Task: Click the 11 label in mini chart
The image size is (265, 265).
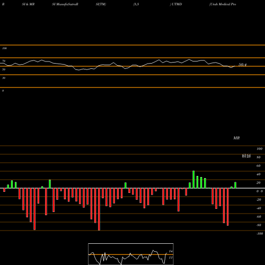Action: pos(171,258)
